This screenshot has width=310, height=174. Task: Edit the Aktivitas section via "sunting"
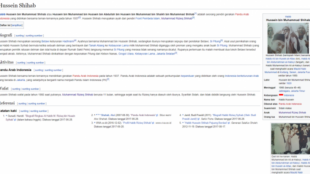tap(21, 63)
